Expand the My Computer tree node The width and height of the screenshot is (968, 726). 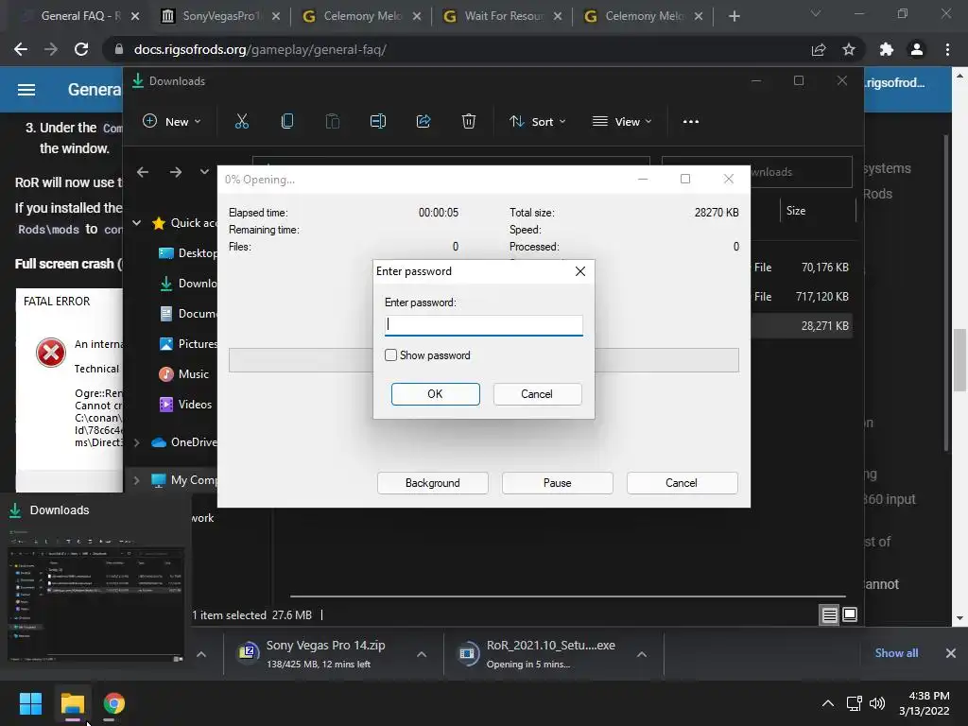coord(137,480)
